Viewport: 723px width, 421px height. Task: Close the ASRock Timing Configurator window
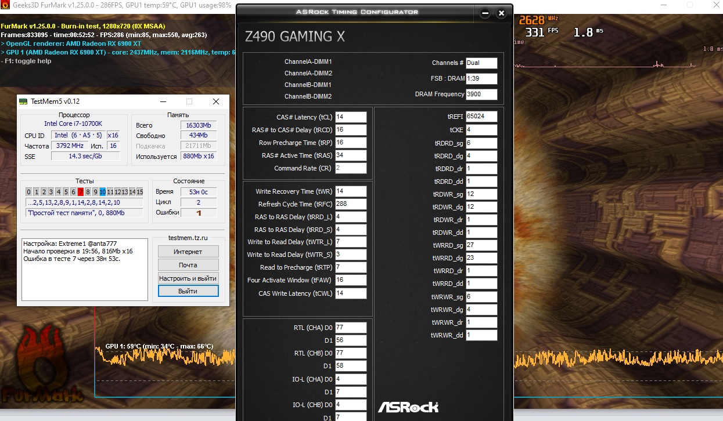[501, 12]
